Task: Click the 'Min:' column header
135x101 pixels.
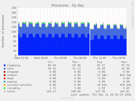Action: [x=76, y=62]
